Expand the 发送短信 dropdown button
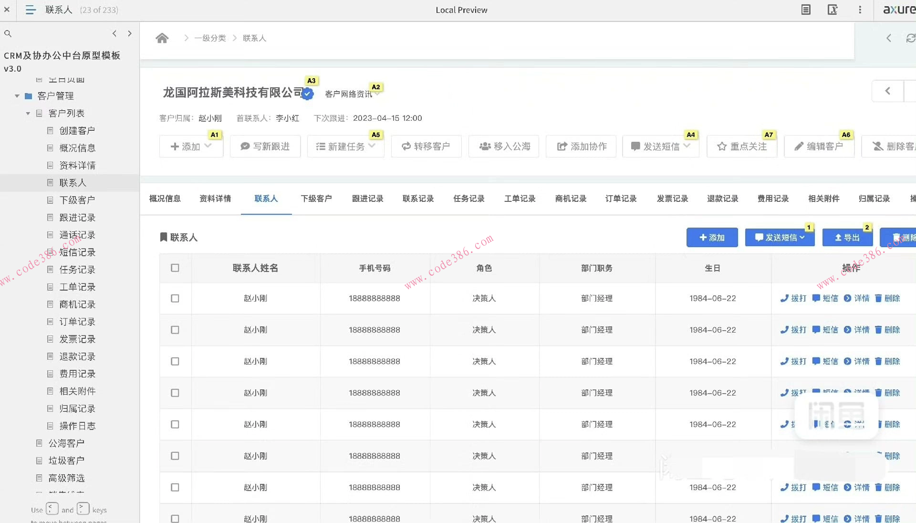This screenshot has height=523, width=916. coord(802,237)
